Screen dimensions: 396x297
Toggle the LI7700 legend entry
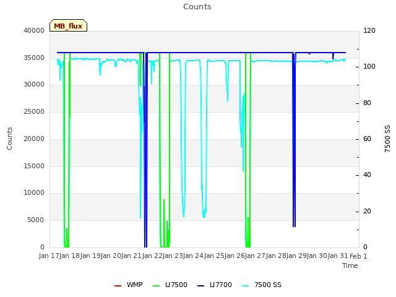pyautogui.click(x=215, y=285)
